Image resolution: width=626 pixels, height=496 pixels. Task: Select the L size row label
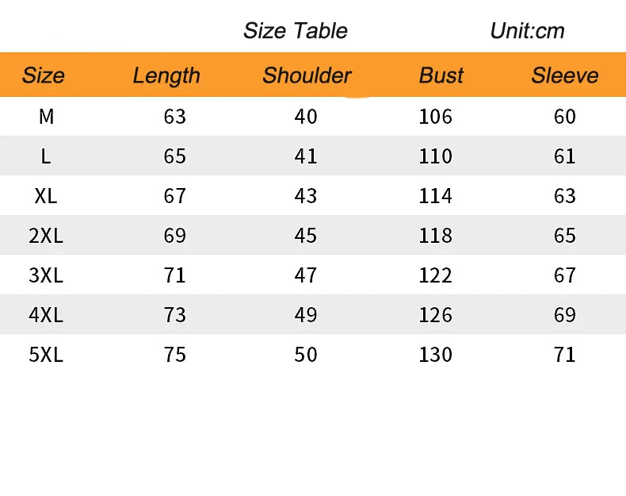point(46,156)
